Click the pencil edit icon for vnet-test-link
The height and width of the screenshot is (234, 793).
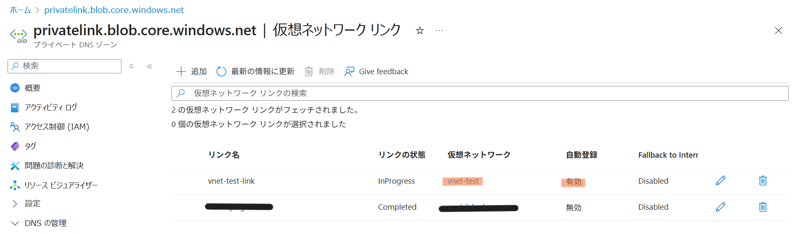(x=720, y=181)
